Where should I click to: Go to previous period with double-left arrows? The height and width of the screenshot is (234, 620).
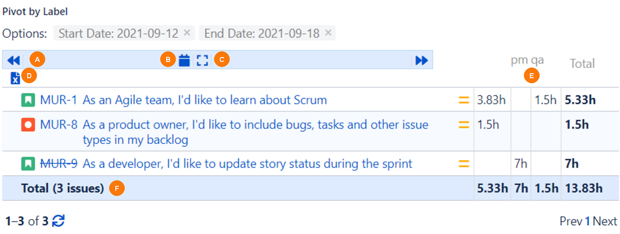(14, 60)
